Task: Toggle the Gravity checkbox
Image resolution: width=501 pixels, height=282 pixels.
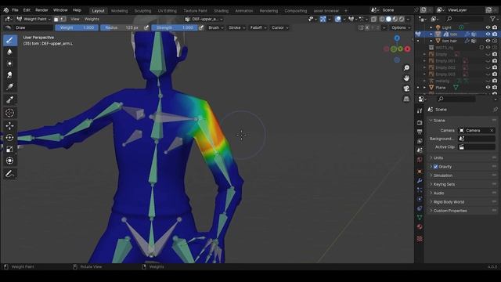Action: point(435,167)
